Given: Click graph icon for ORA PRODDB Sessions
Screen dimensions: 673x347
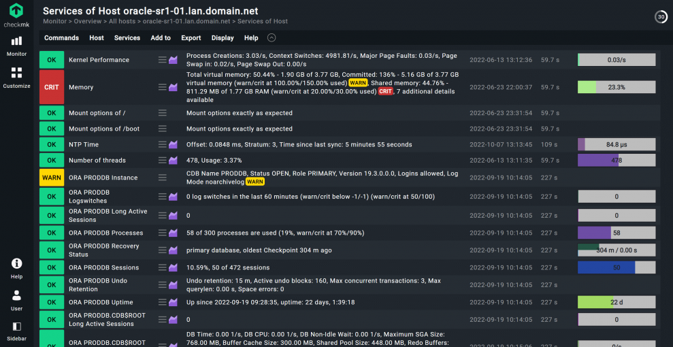Looking at the screenshot, I should [x=173, y=267].
